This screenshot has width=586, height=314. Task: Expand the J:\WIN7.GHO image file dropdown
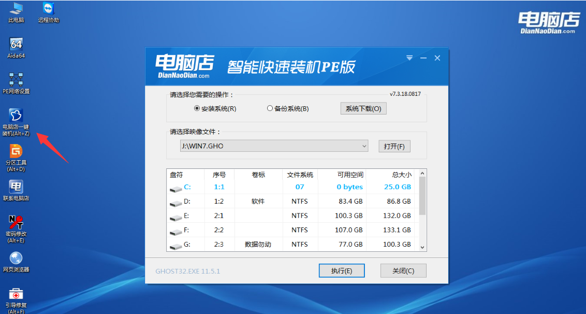364,146
